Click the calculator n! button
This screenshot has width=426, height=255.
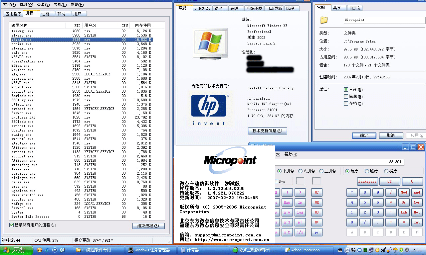point(300,222)
